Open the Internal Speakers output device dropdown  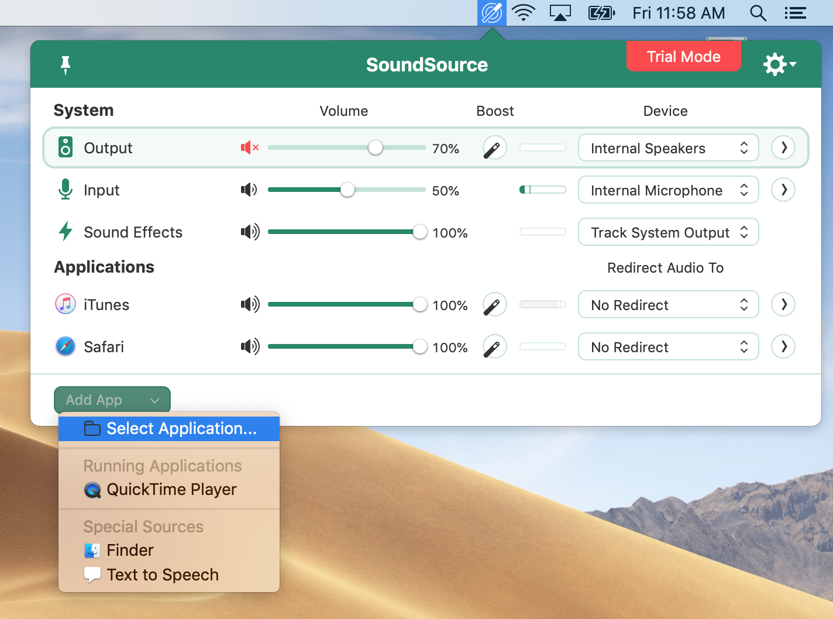click(x=668, y=148)
